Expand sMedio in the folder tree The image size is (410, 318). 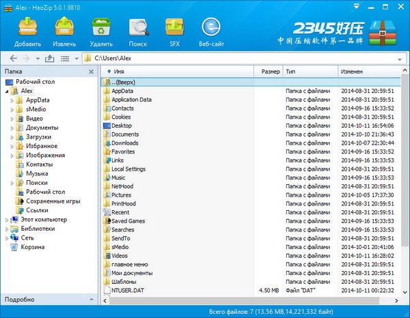12,109
